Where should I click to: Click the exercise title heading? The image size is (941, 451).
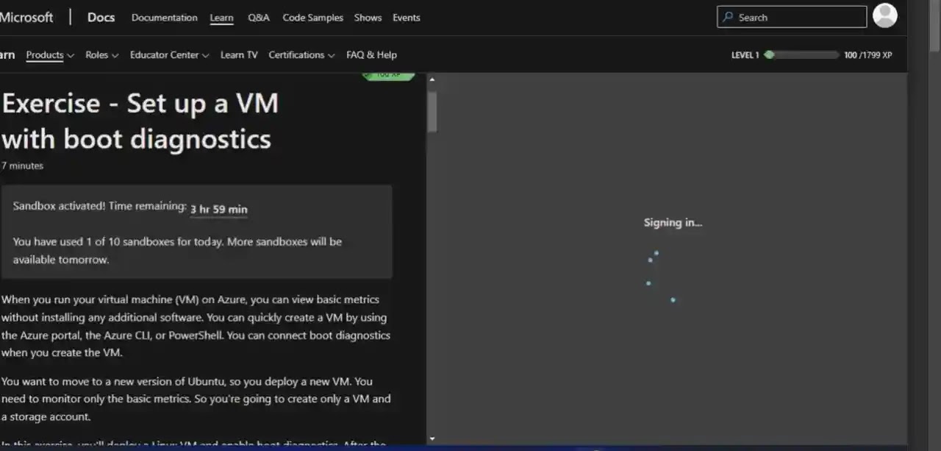click(140, 121)
